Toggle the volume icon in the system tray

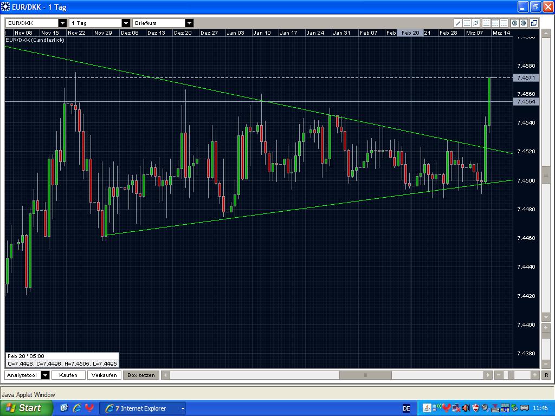coord(466,408)
